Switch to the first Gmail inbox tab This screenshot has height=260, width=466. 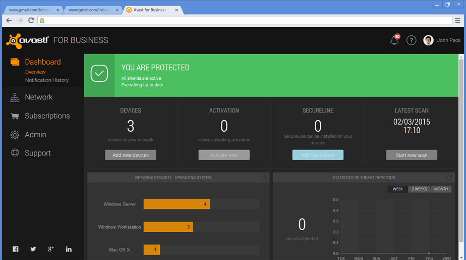(x=32, y=10)
